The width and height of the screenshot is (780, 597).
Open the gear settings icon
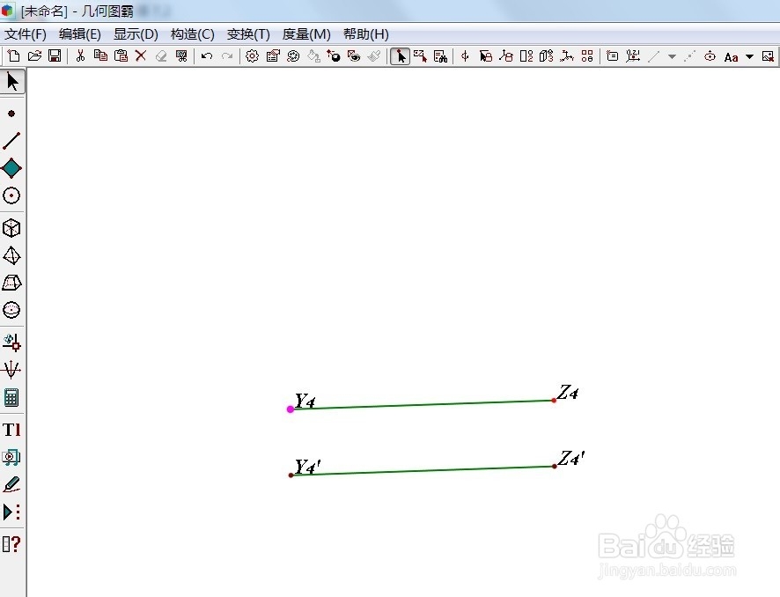coord(252,56)
